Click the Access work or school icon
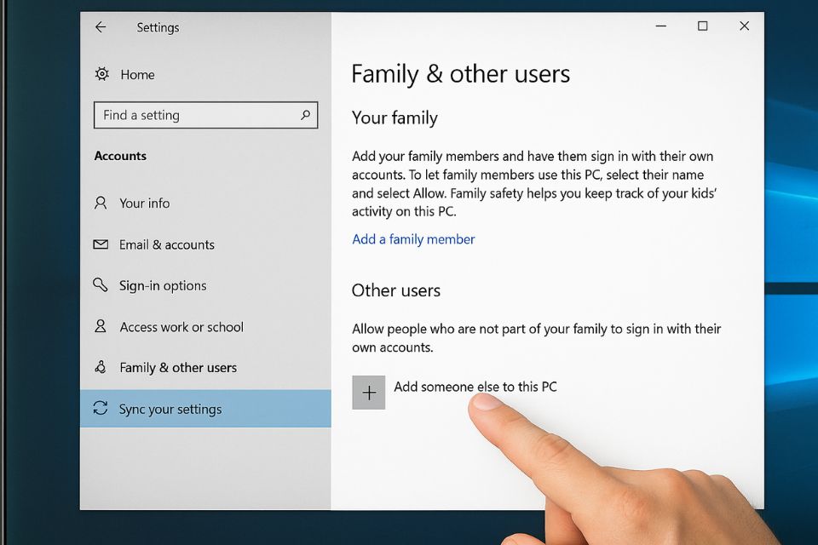Viewport: 818px width, 545px height. tap(101, 327)
